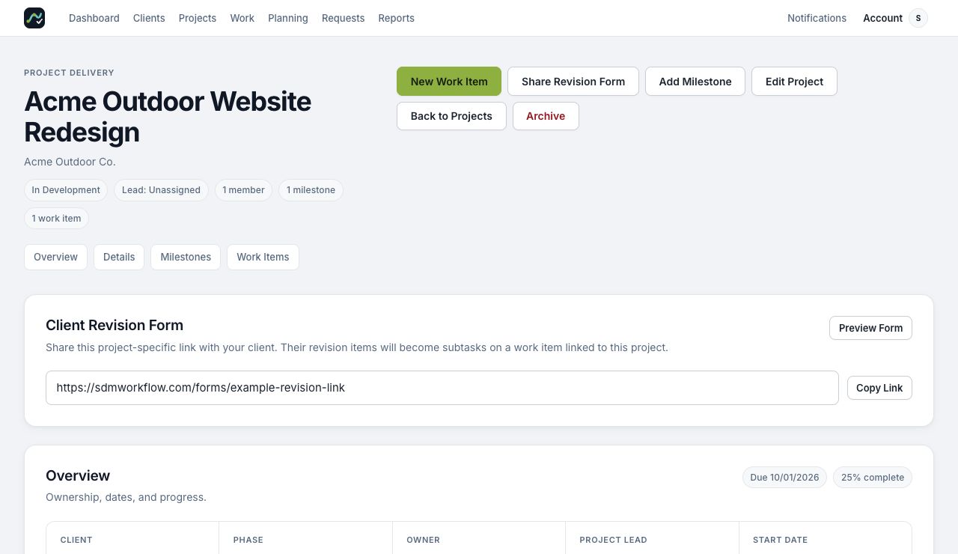Click Share Revision Form button
The width and height of the screenshot is (958, 554).
573,82
